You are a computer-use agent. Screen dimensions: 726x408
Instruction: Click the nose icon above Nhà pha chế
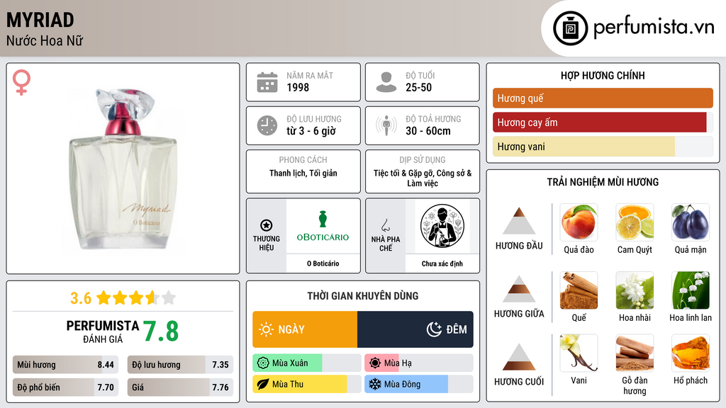pos(385,225)
